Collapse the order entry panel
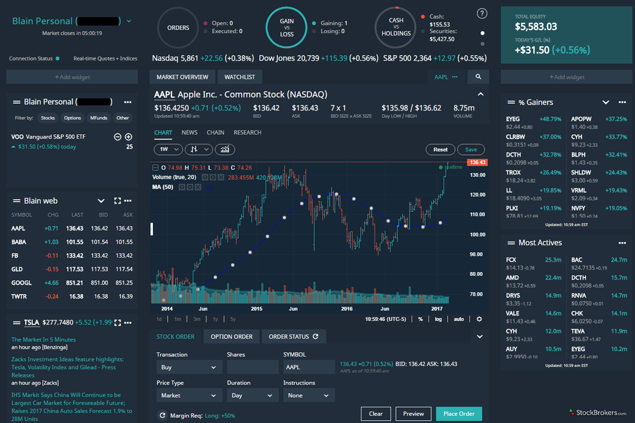Image resolution: width=635 pixels, height=423 pixels. coord(480,336)
